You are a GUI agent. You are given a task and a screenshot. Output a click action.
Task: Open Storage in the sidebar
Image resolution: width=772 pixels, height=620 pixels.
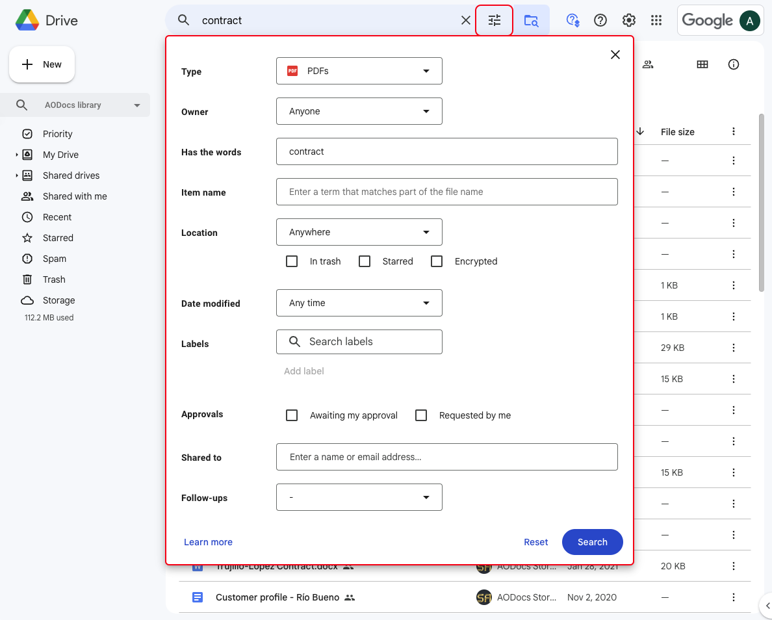[x=58, y=300]
